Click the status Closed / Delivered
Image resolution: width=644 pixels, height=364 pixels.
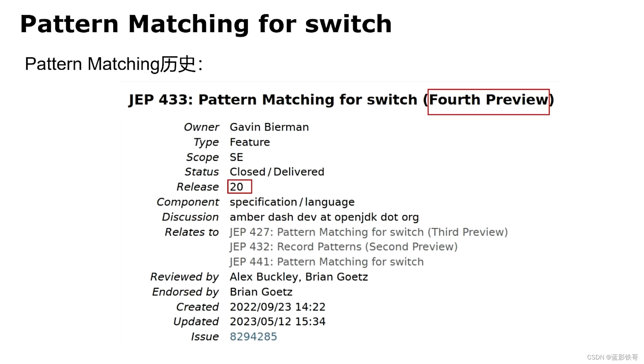[x=277, y=172]
